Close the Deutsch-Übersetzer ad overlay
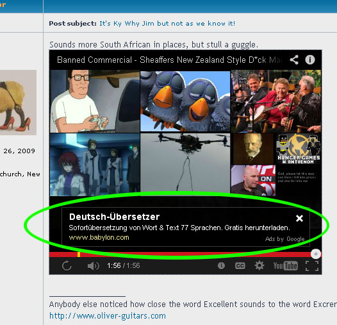 click(299, 219)
